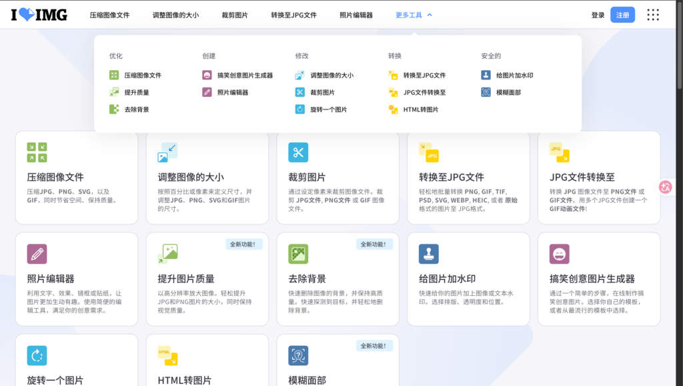Collapse the 更多工具 dropdown chevron
Screen dimensions: 683x386
pos(430,15)
